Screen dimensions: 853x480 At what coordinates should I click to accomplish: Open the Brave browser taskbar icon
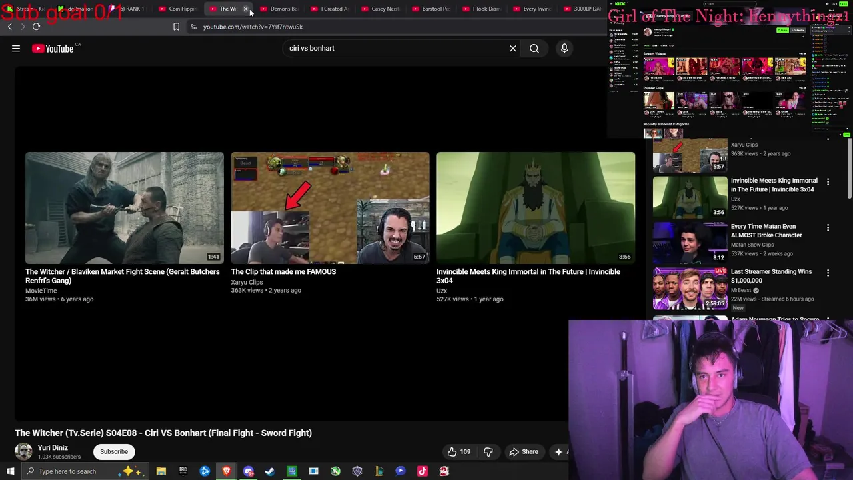click(x=227, y=471)
